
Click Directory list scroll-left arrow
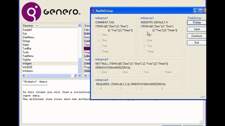coord(24,76)
